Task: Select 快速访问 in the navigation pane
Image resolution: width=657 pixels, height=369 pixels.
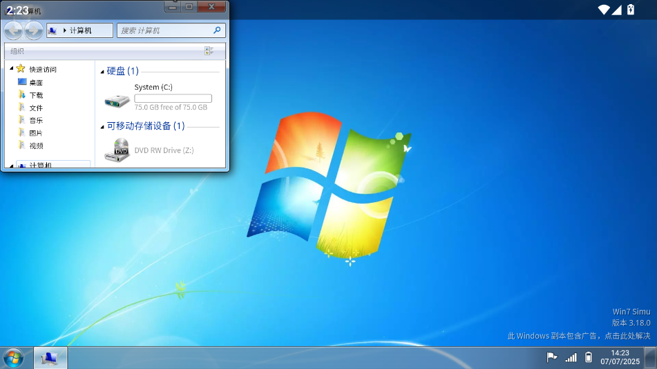Action: [x=43, y=70]
